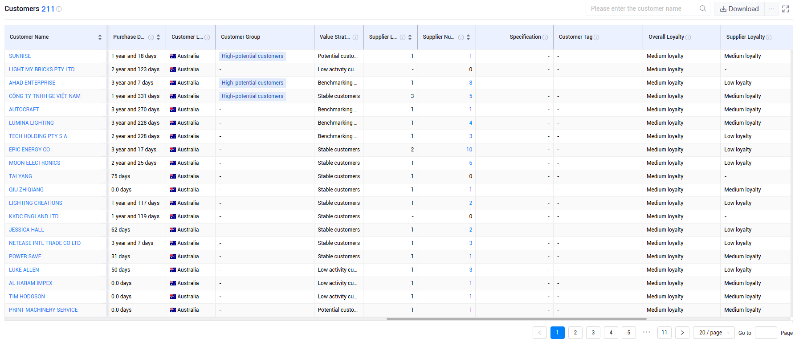Click the Specification info icon
The height and width of the screenshot is (342, 799).
coord(545,37)
